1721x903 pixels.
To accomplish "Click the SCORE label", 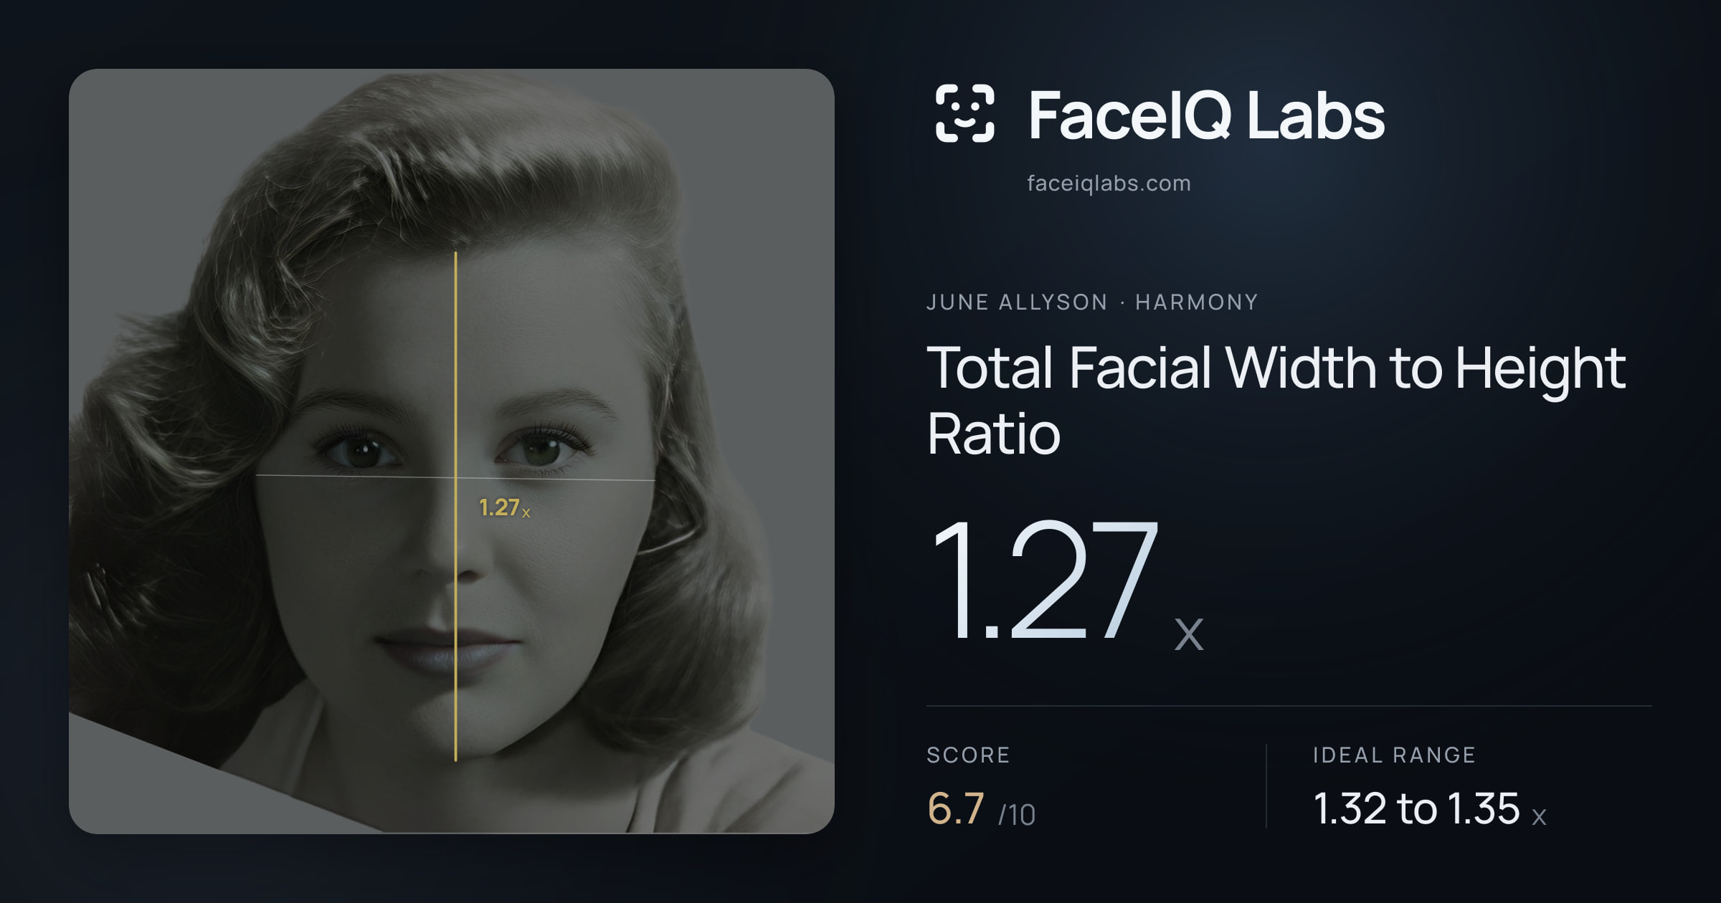I will 968,755.
